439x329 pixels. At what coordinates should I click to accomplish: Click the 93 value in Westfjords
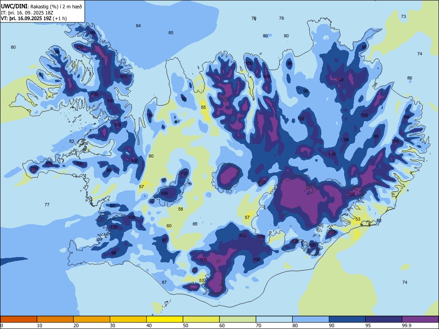coord(41,75)
